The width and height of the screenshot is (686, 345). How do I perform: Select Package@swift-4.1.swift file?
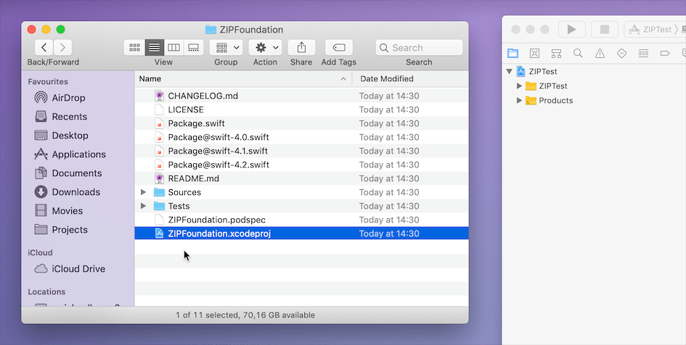[301, 151]
